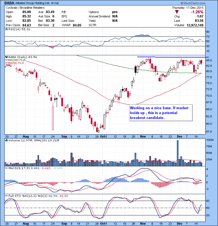Click the High value 85.32
The image size is (218, 226).
click(x=26, y=16)
